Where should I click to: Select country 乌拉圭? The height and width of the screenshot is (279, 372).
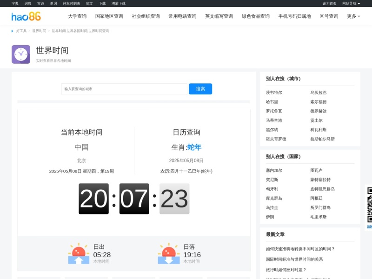(272, 207)
